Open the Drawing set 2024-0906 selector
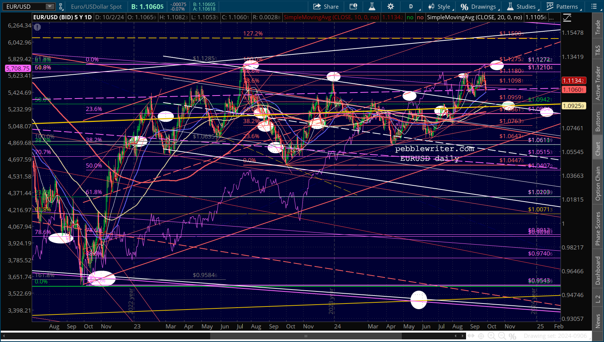The width and height of the screenshot is (604, 342). coord(555,336)
